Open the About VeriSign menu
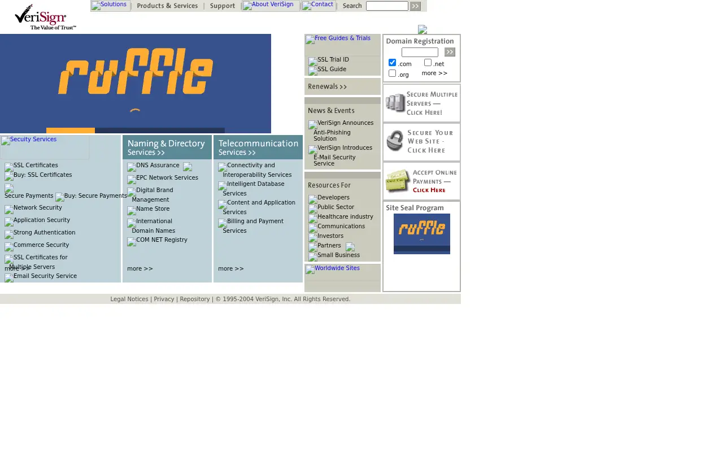This screenshot has width=723, height=452. click(271, 6)
